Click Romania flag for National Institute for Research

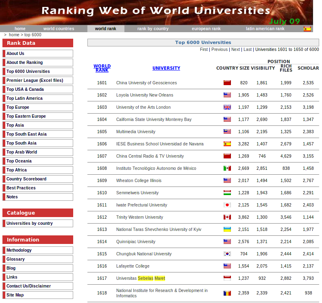[x=227, y=293]
